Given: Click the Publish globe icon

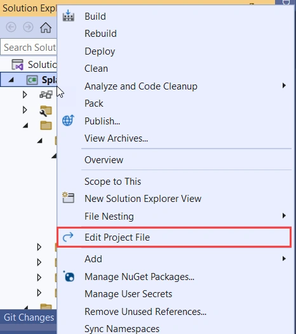Looking at the screenshot, I should coord(68,121).
